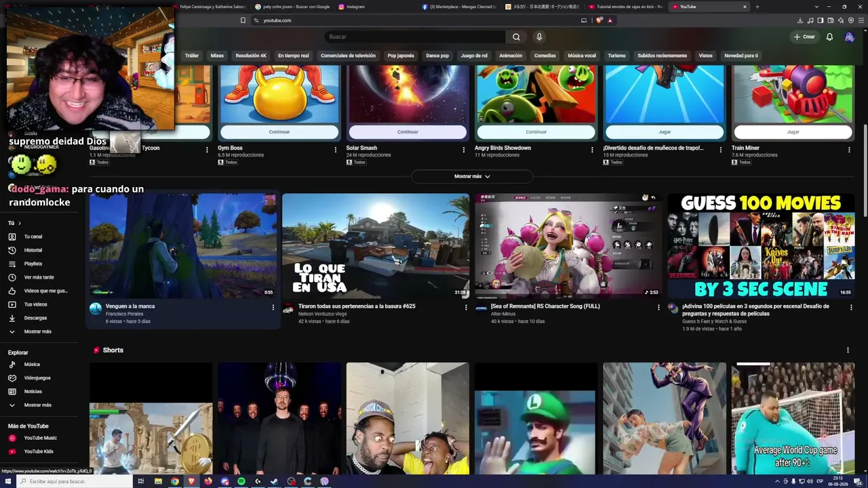The width and height of the screenshot is (868, 488).
Task: Open Google Chrome from the taskbar
Action: coord(175,481)
